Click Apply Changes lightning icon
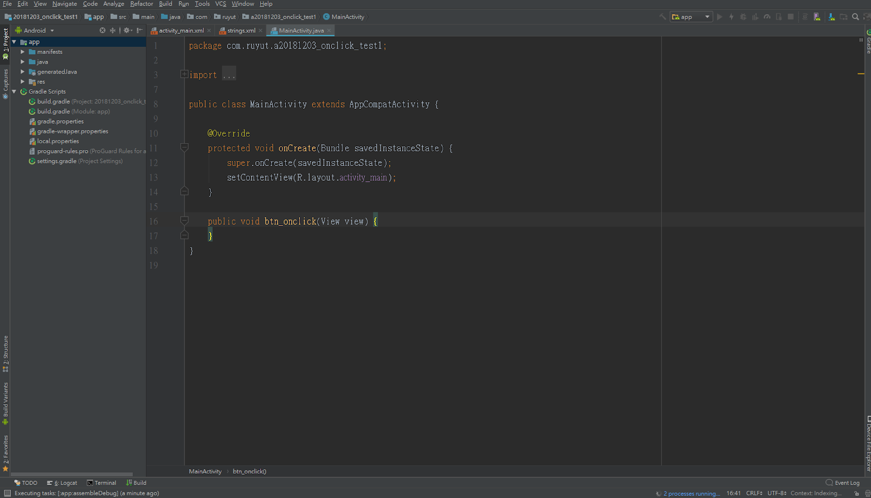The width and height of the screenshot is (871, 498). tap(732, 17)
